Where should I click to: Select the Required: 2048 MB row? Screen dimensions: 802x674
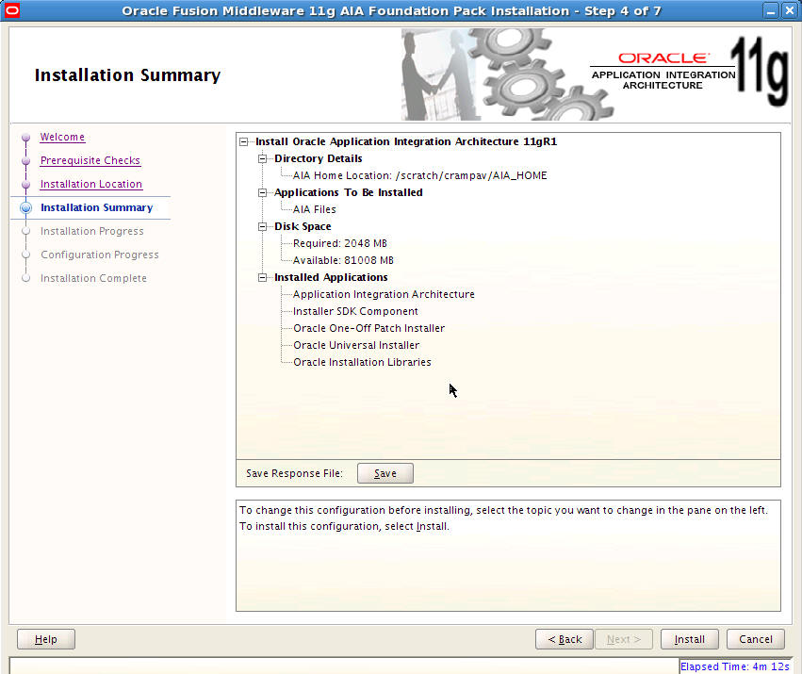[x=340, y=243]
